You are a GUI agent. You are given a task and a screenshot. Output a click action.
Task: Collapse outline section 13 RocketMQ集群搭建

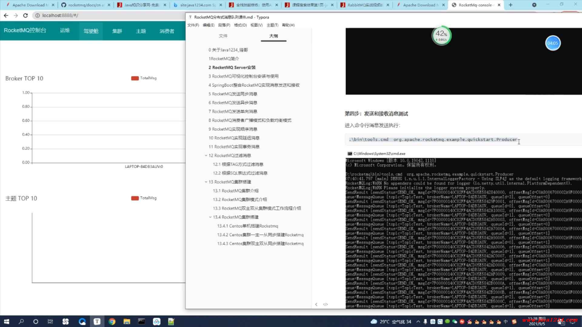coord(206,182)
